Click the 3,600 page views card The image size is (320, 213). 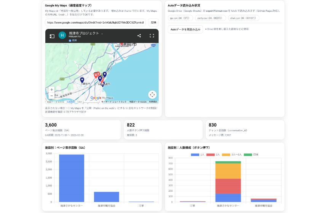pos(82,130)
